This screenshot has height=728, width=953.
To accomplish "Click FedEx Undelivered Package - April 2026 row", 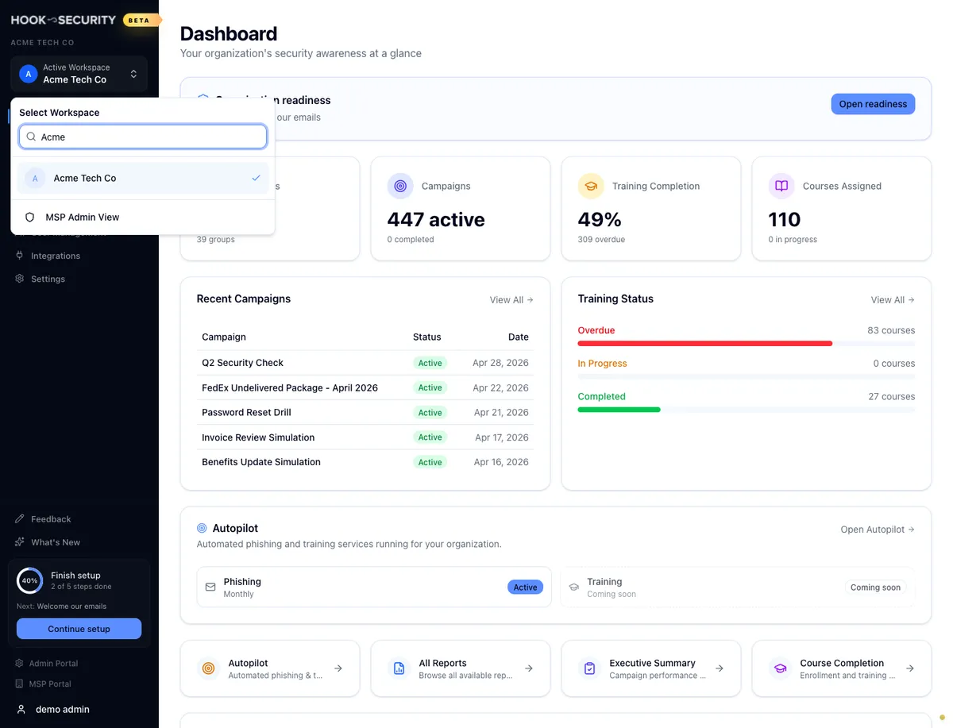I will 365,387.
